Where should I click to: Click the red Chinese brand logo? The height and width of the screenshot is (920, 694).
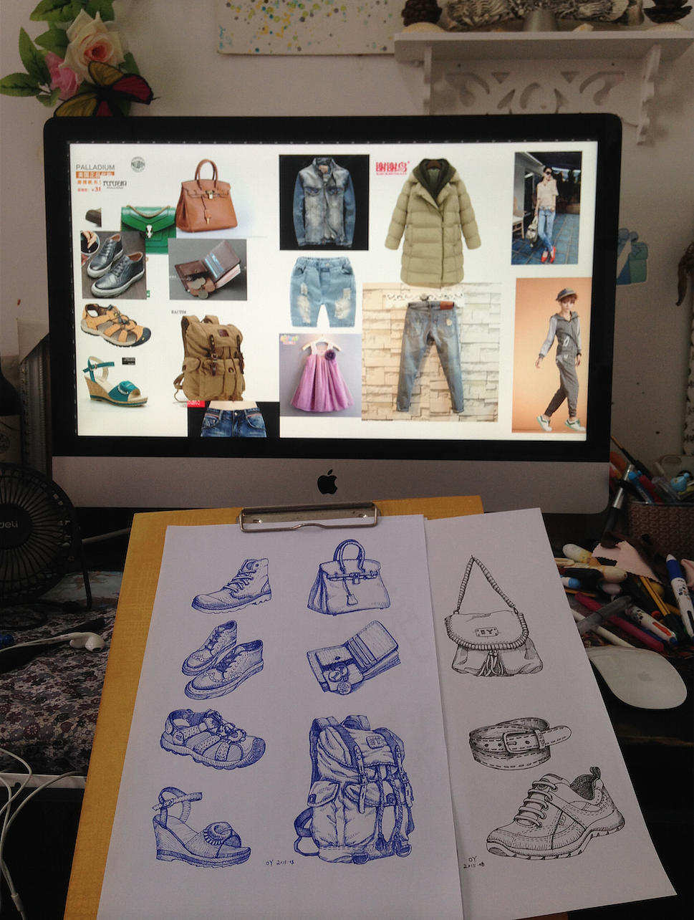click(392, 168)
